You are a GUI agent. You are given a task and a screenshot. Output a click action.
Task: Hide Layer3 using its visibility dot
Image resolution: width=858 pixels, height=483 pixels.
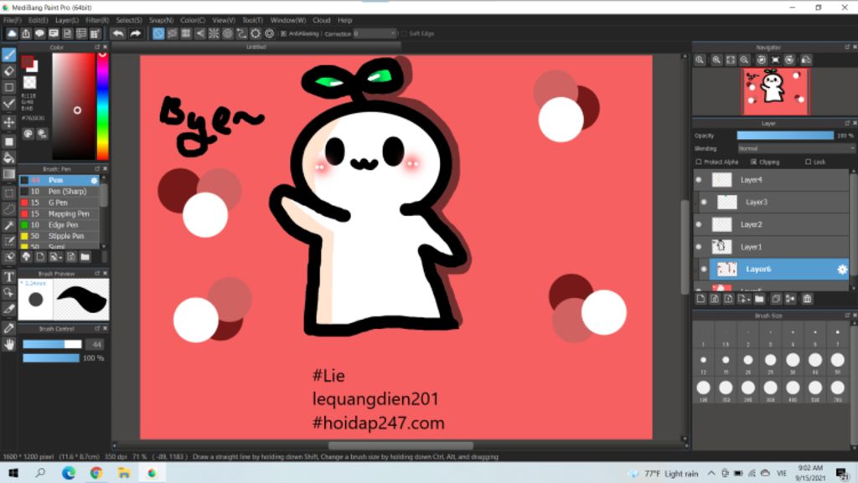point(704,203)
